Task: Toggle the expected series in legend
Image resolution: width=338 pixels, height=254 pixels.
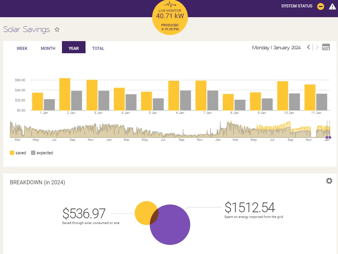Action: pyautogui.click(x=42, y=153)
